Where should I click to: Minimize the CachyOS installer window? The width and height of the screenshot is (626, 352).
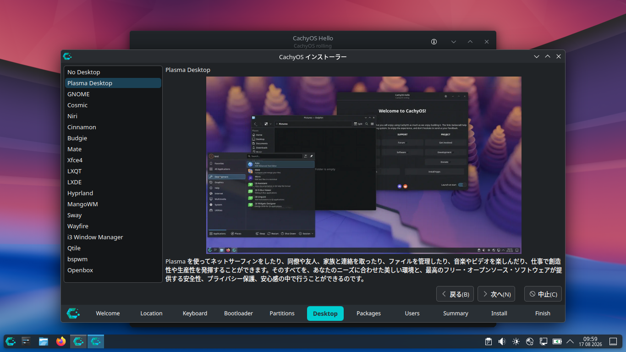(x=537, y=56)
